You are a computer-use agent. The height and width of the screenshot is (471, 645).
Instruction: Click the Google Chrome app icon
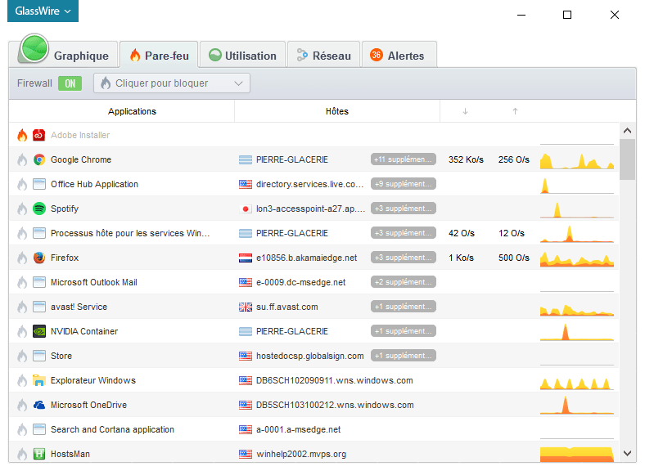click(39, 159)
